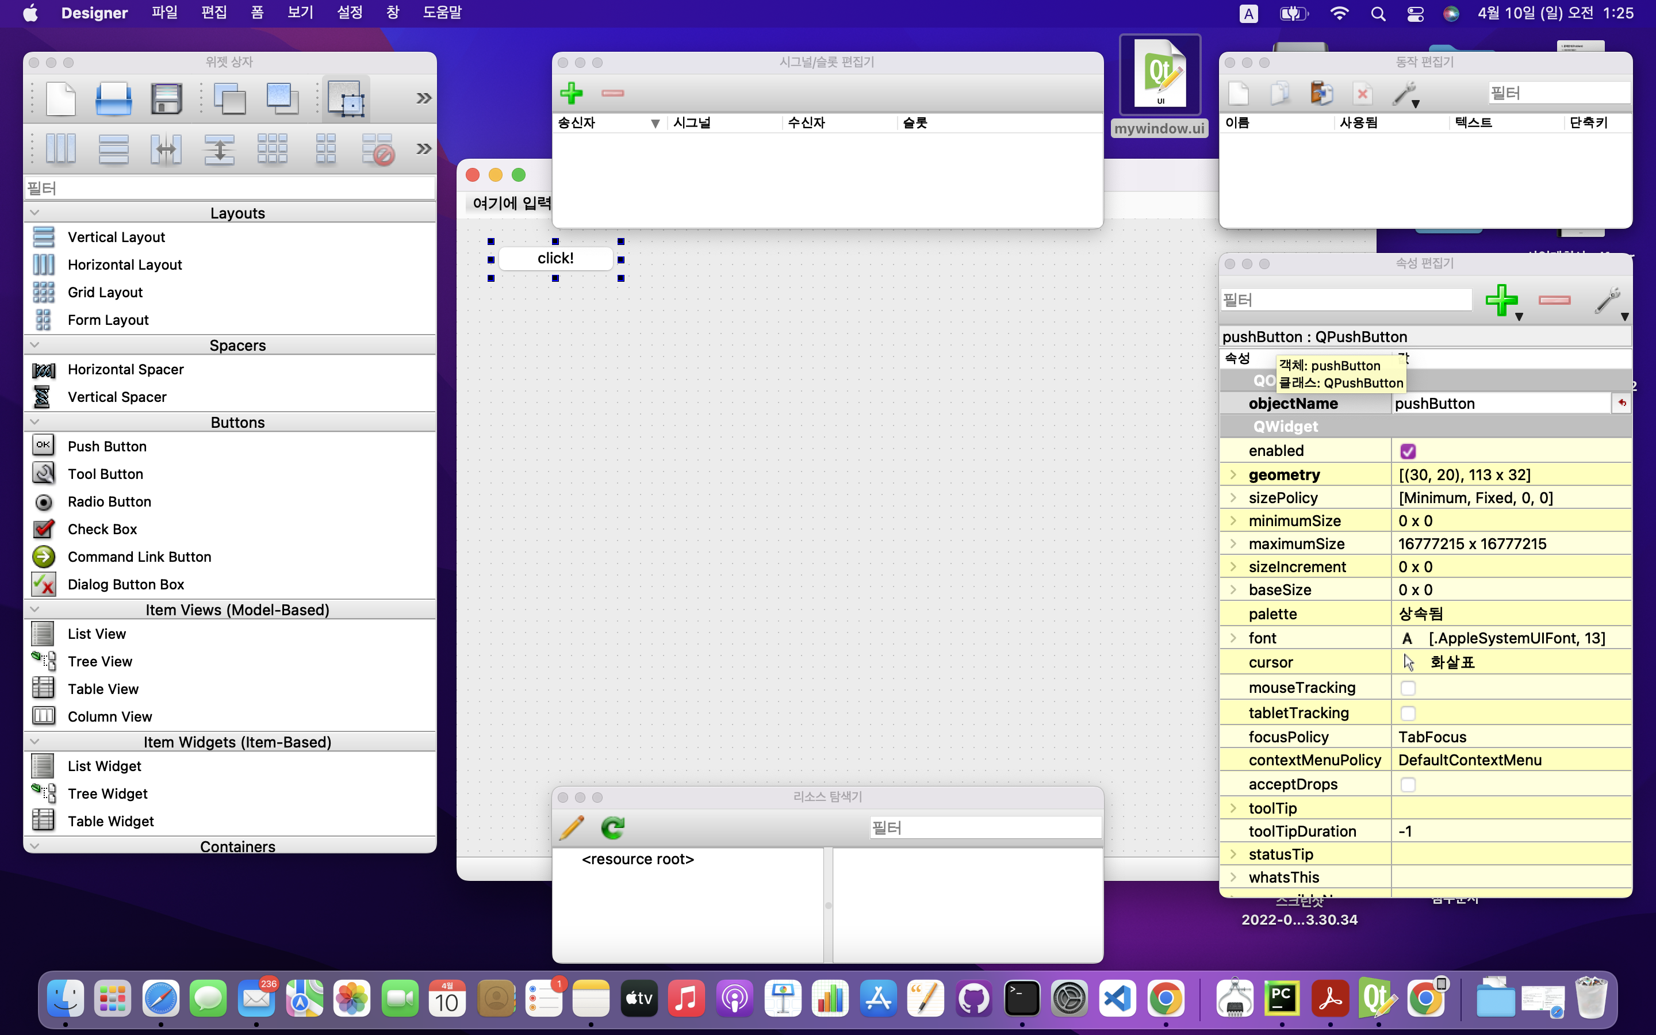Click the Send to Back icon
Image resolution: width=1656 pixels, height=1035 pixels.
pyautogui.click(x=230, y=98)
